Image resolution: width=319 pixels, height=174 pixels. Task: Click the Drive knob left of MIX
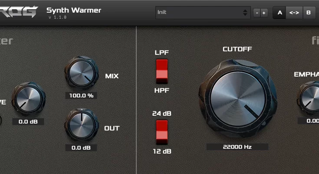(28, 99)
